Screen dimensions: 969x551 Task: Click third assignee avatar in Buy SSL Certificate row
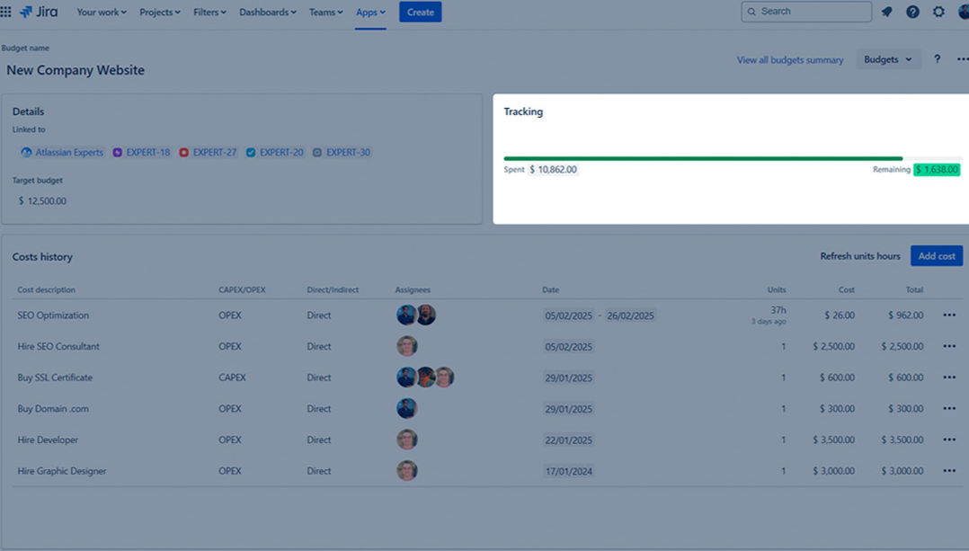click(x=444, y=377)
